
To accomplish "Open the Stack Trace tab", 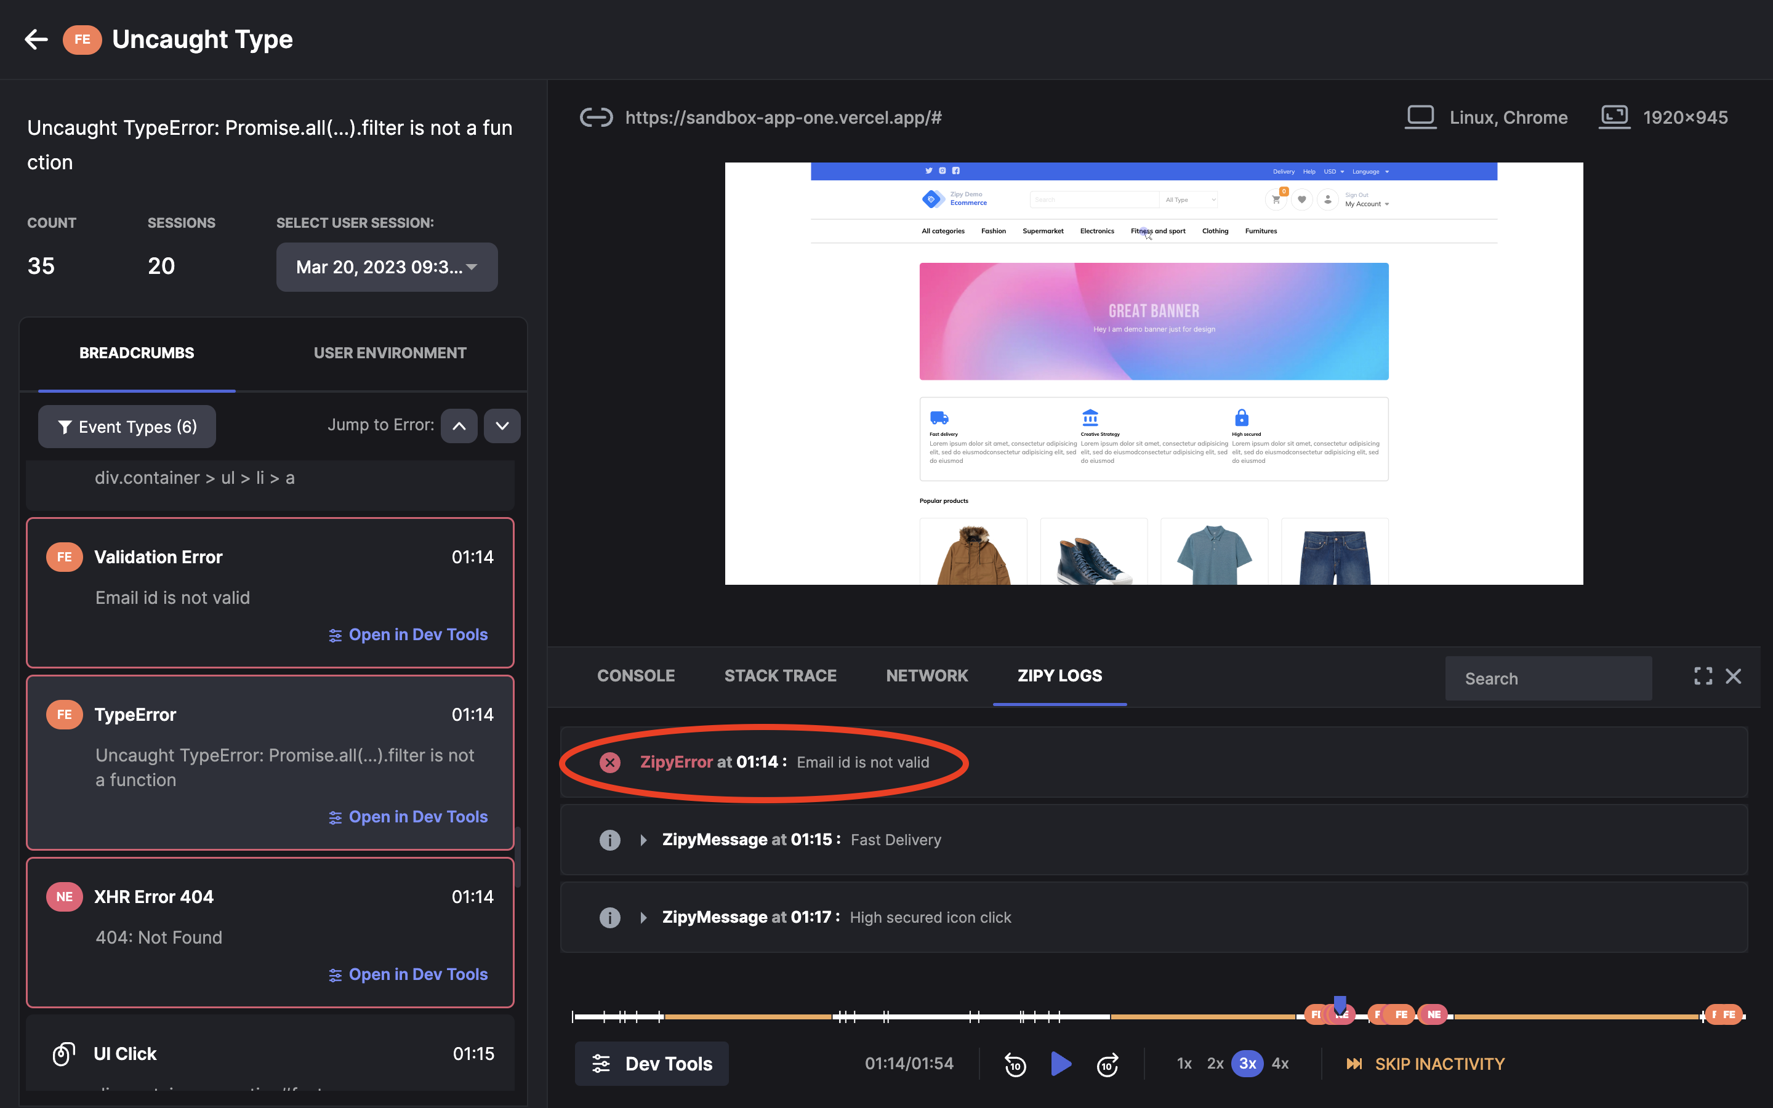I will coord(780,676).
